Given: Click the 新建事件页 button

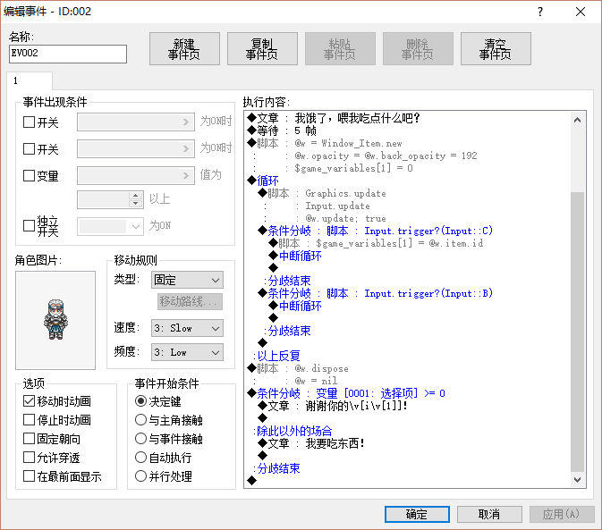Looking at the screenshot, I should point(184,48).
